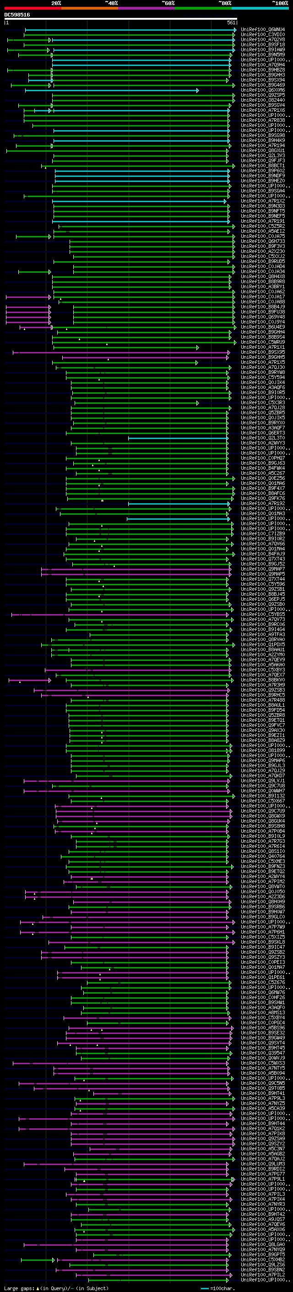Click the UniRef100_A7R1X6 hit label
Image resolution: width=293 pixels, height=1292 pixels.
tap(263, 110)
